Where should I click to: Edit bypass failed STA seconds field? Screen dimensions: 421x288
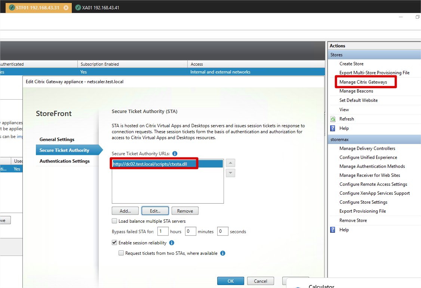point(222,231)
